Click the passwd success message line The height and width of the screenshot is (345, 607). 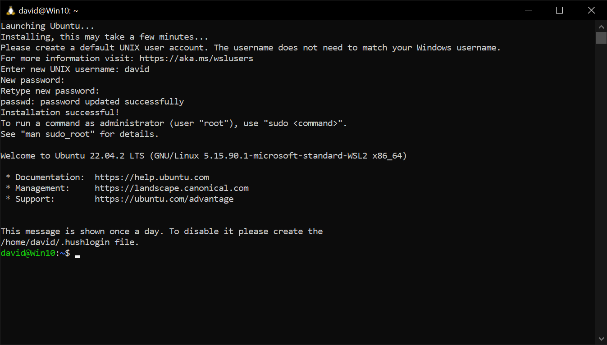tap(92, 101)
